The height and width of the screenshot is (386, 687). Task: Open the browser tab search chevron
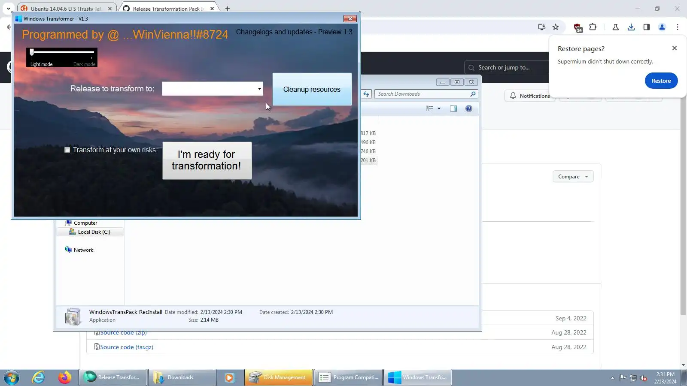(8, 9)
